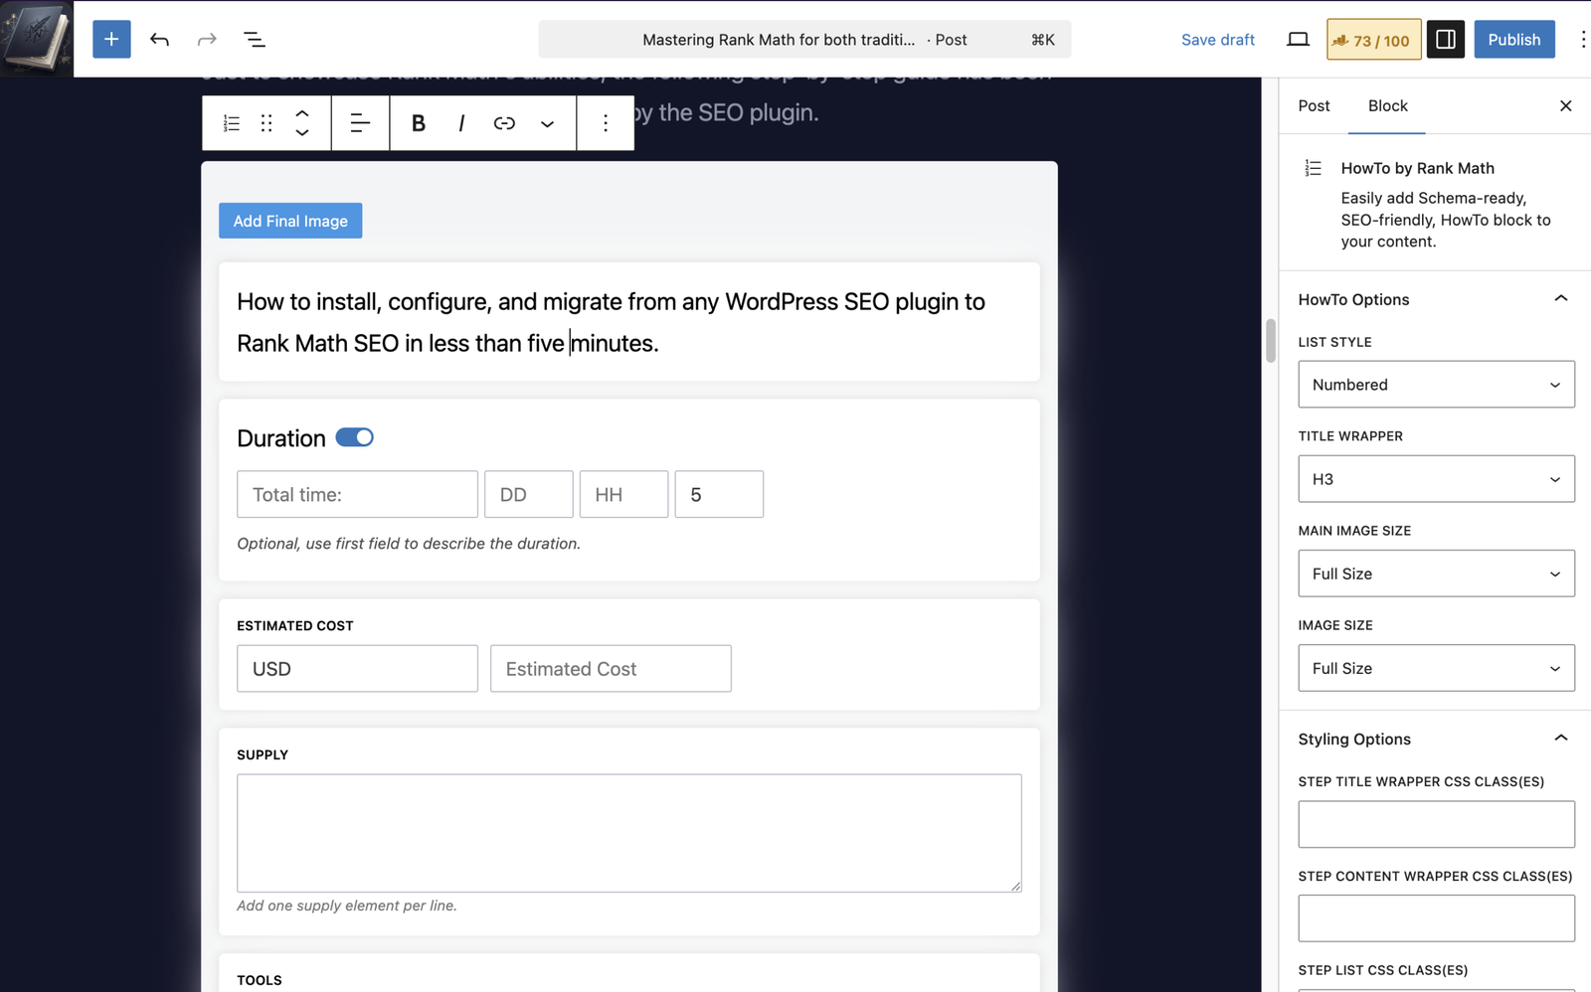Open the Rank Math 73/100 score panel
The width and height of the screenshot is (1591, 992).
pyautogui.click(x=1373, y=40)
